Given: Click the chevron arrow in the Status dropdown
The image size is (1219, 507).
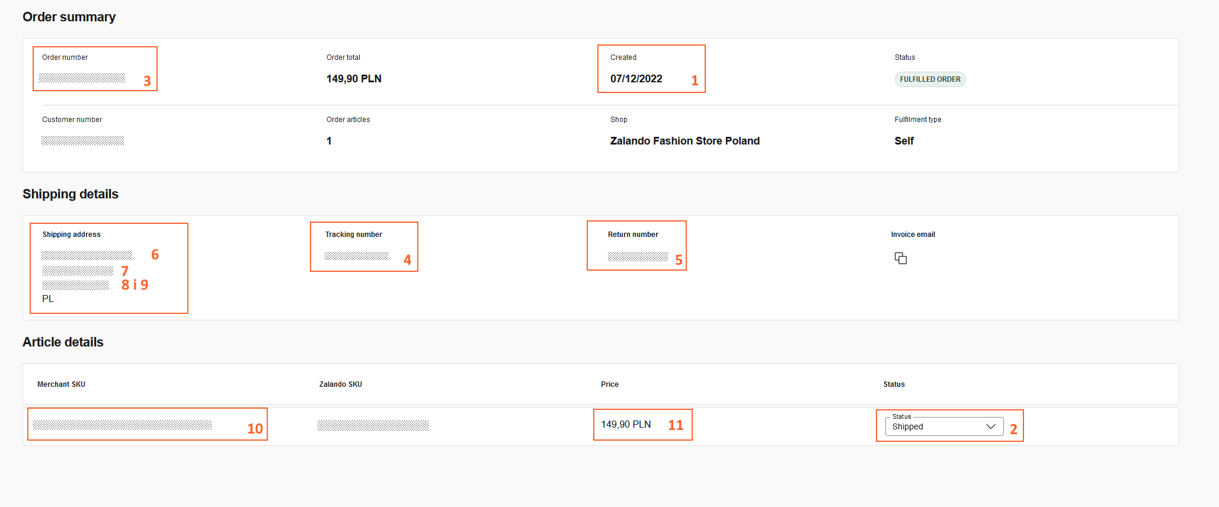Looking at the screenshot, I should 990,426.
